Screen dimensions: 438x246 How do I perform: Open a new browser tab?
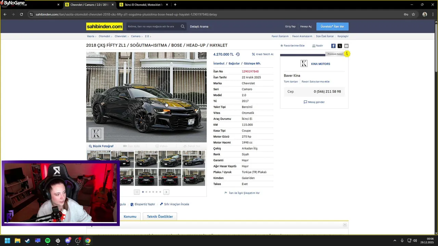[x=175, y=5]
